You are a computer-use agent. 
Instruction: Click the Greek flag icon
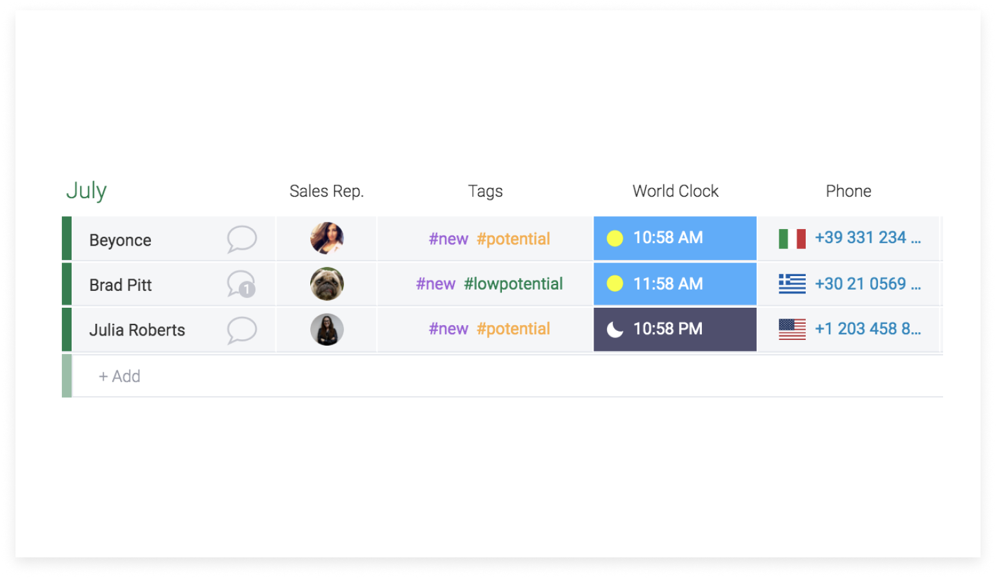pyautogui.click(x=792, y=284)
